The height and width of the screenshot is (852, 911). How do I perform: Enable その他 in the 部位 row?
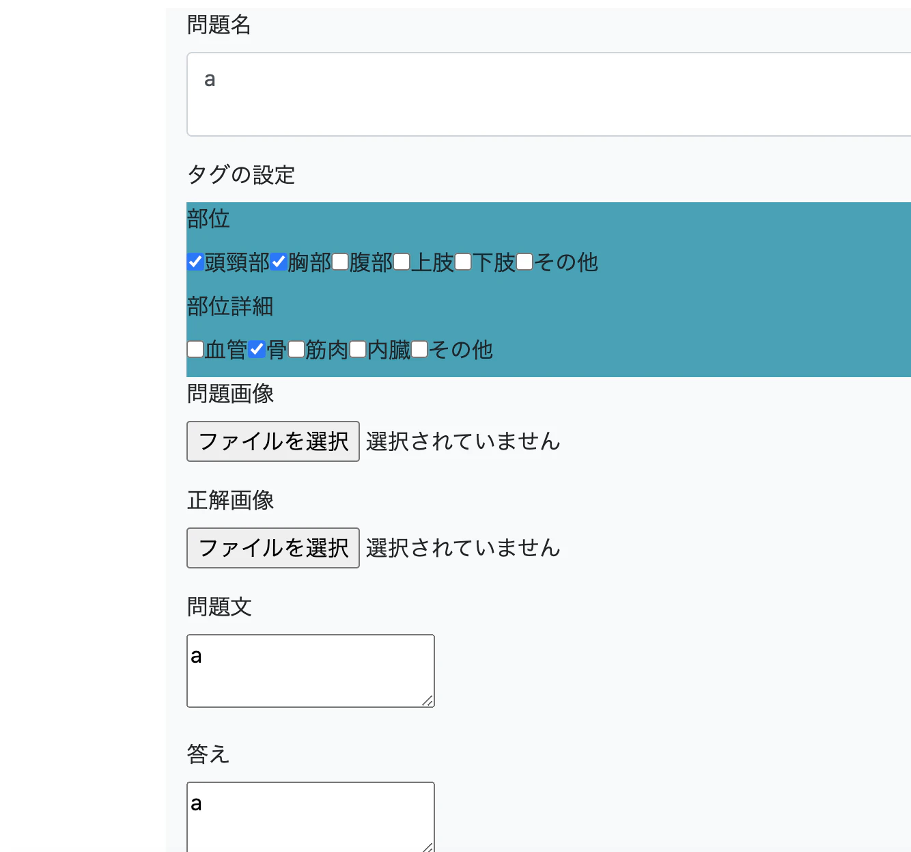tap(524, 262)
